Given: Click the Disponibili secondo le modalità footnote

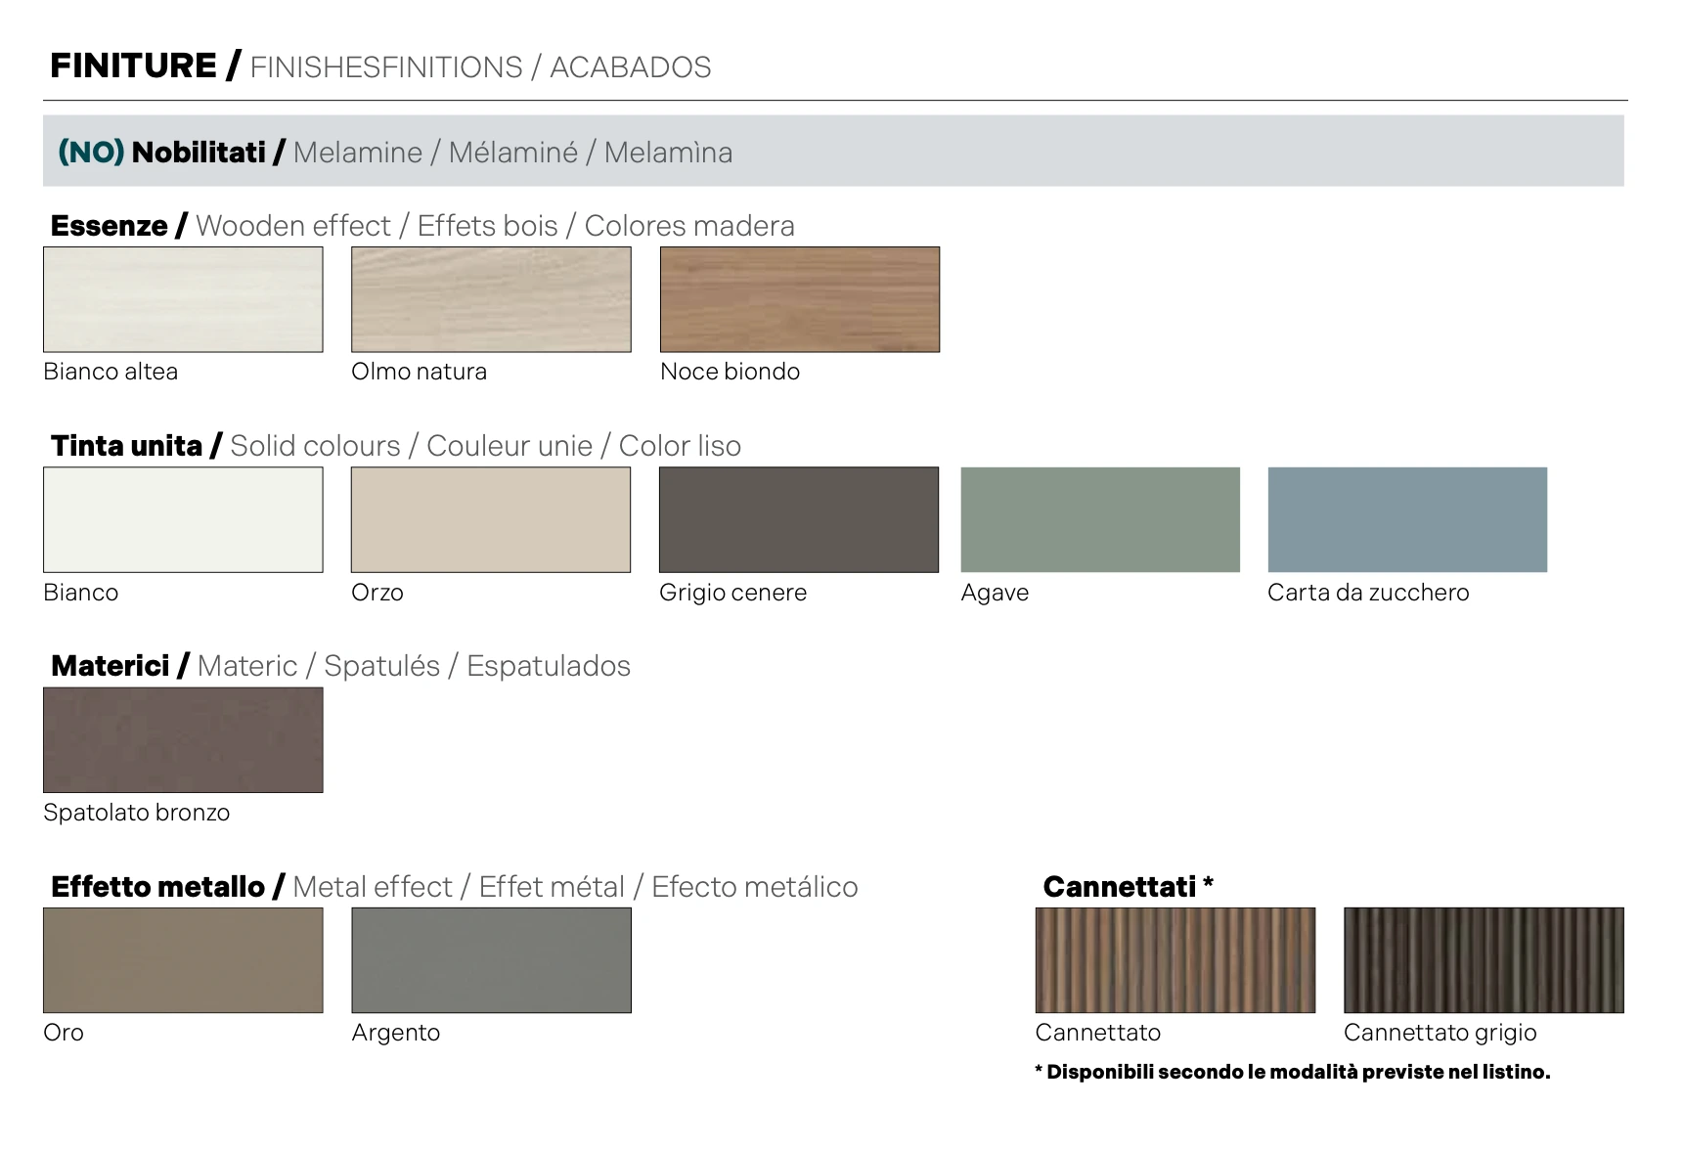Looking at the screenshot, I should click(x=1292, y=1072).
